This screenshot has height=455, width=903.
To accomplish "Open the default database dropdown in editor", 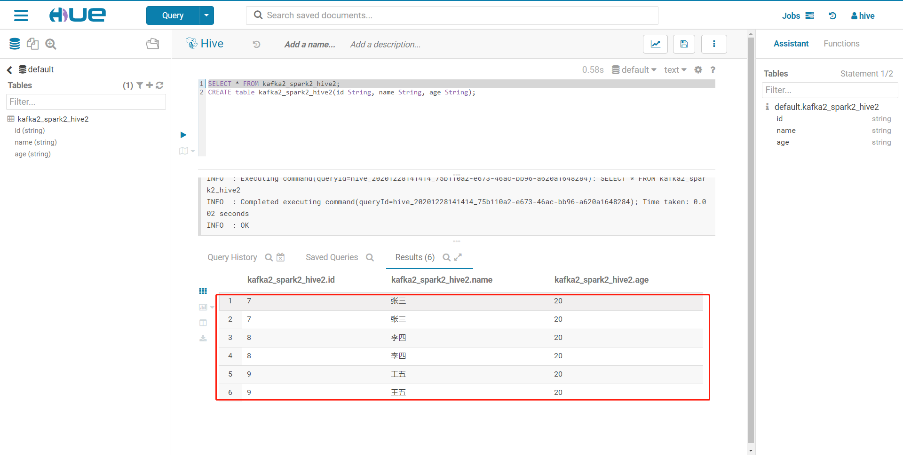I will 634,70.
